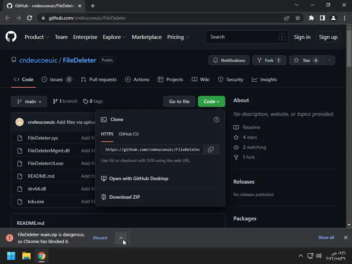352x264 pixels.
Task: Click Chrome icon on taskbar
Action: click(42, 256)
